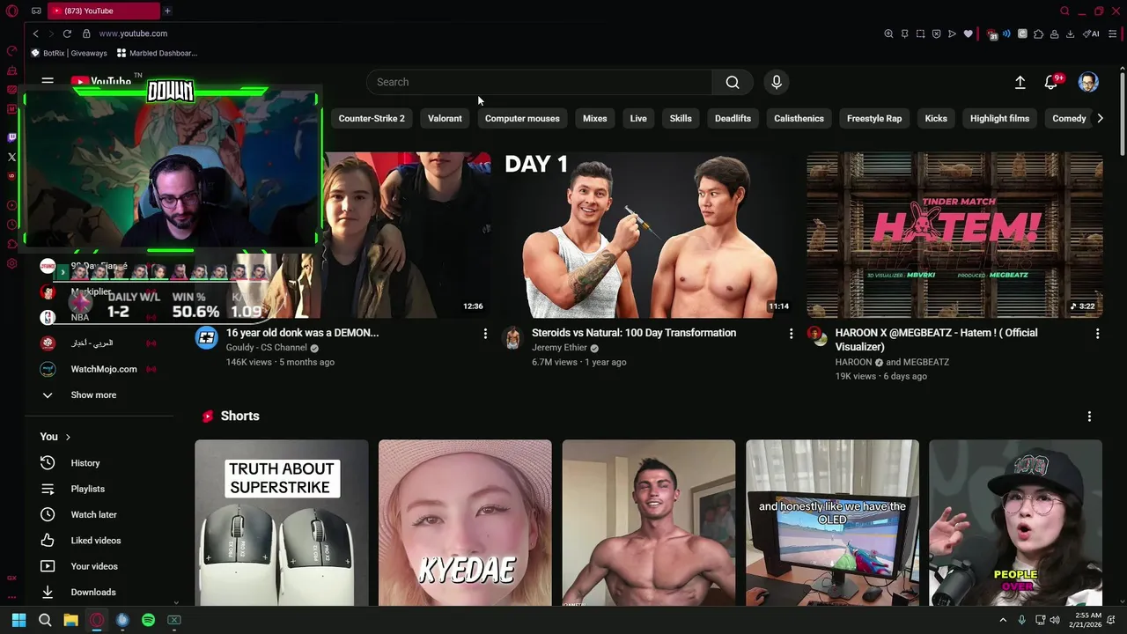
Task: Show hidden tray icons with the taskbar chevron
Action: [1002, 620]
